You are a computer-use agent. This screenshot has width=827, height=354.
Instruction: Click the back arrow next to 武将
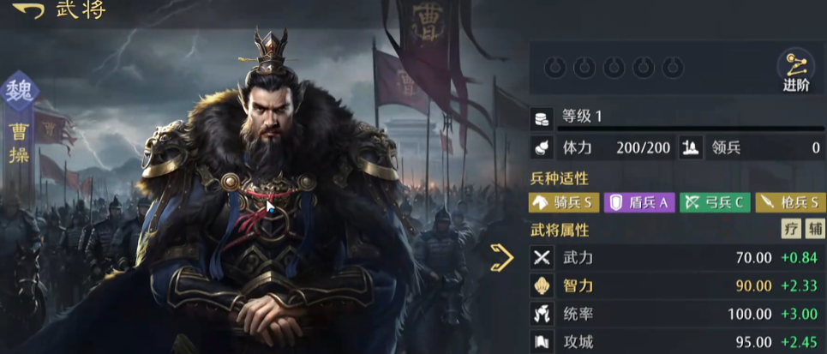click(28, 10)
